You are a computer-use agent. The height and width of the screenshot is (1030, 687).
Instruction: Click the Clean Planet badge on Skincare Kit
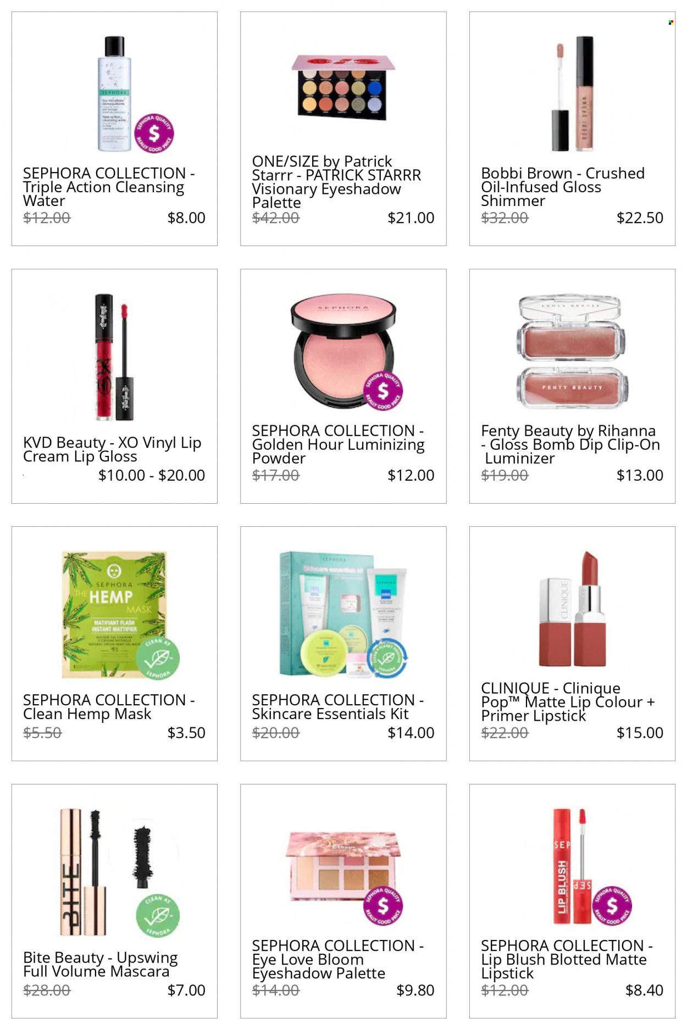(387, 656)
